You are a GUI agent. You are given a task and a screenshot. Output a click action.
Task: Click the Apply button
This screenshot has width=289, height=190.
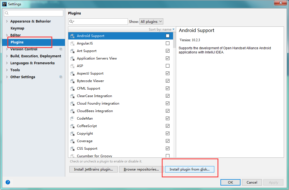(x=273, y=182)
